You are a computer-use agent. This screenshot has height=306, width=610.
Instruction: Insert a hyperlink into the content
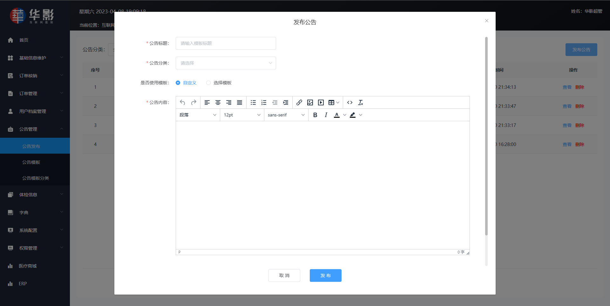(299, 102)
